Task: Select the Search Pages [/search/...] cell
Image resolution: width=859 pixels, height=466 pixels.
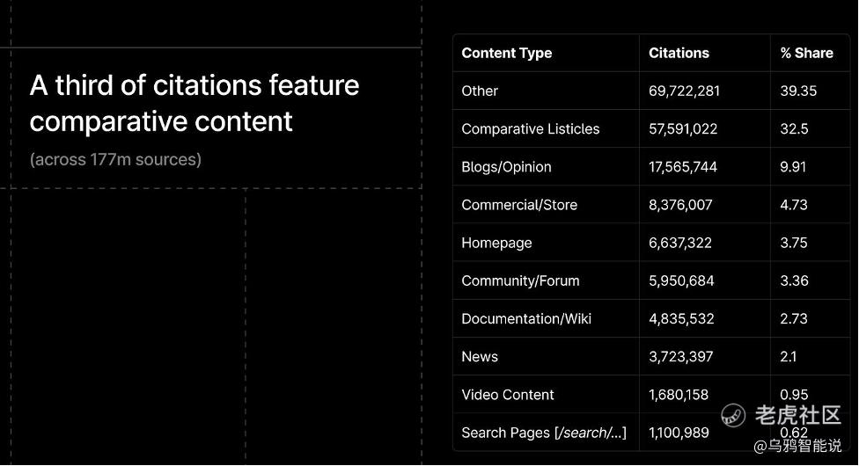Action: pos(543,433)
